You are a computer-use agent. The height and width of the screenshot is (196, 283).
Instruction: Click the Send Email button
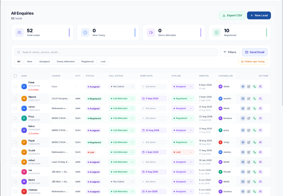[255, 52]
